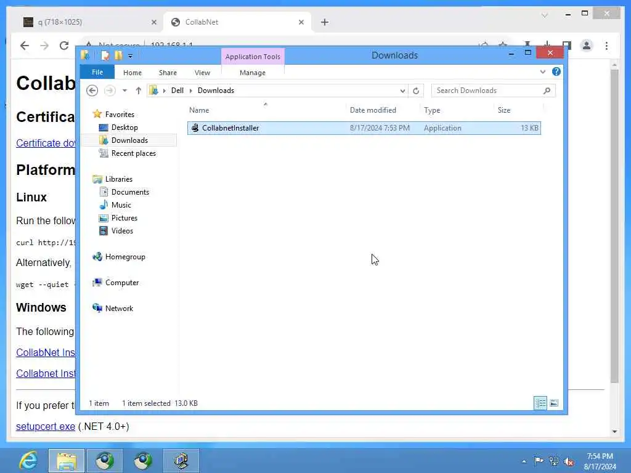Open the File ribbon tab
This screenshot has width=631, height=473.
(97, 72)
